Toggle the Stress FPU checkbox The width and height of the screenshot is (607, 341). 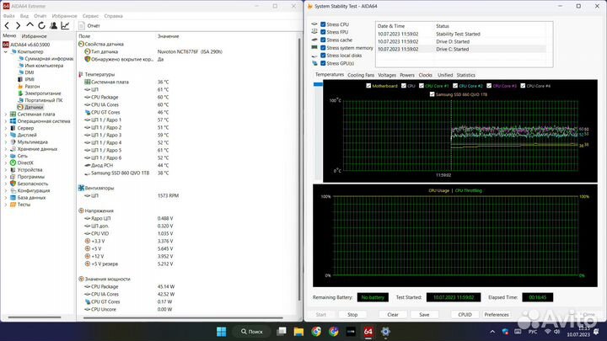[323, 32]
